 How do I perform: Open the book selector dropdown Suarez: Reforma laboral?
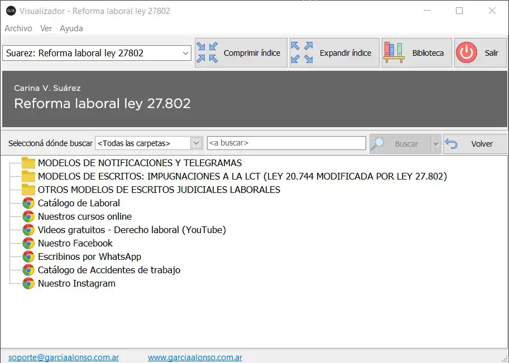click(97, 54)
